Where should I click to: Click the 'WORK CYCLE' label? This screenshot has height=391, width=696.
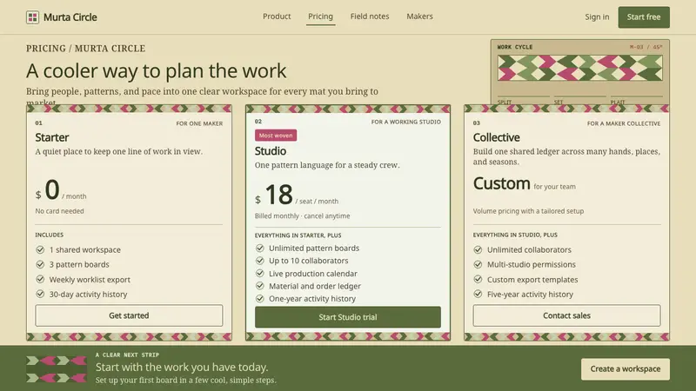pos(515,47)
